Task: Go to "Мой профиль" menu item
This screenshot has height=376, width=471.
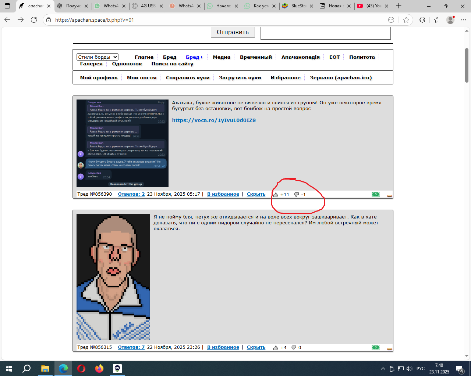Action: pos(99,77)
